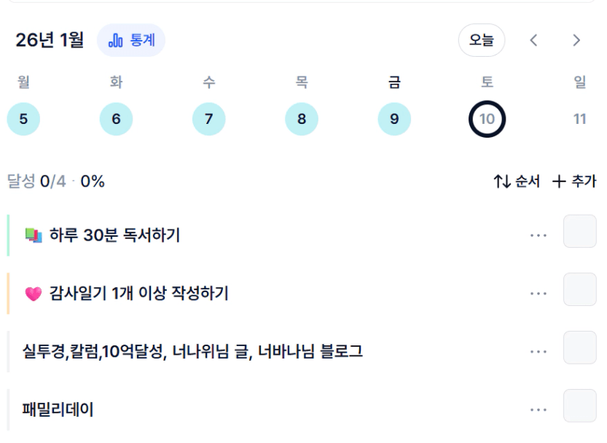
Task: Select Monday the 5th in week strip
Action: (x=23, y=119)
